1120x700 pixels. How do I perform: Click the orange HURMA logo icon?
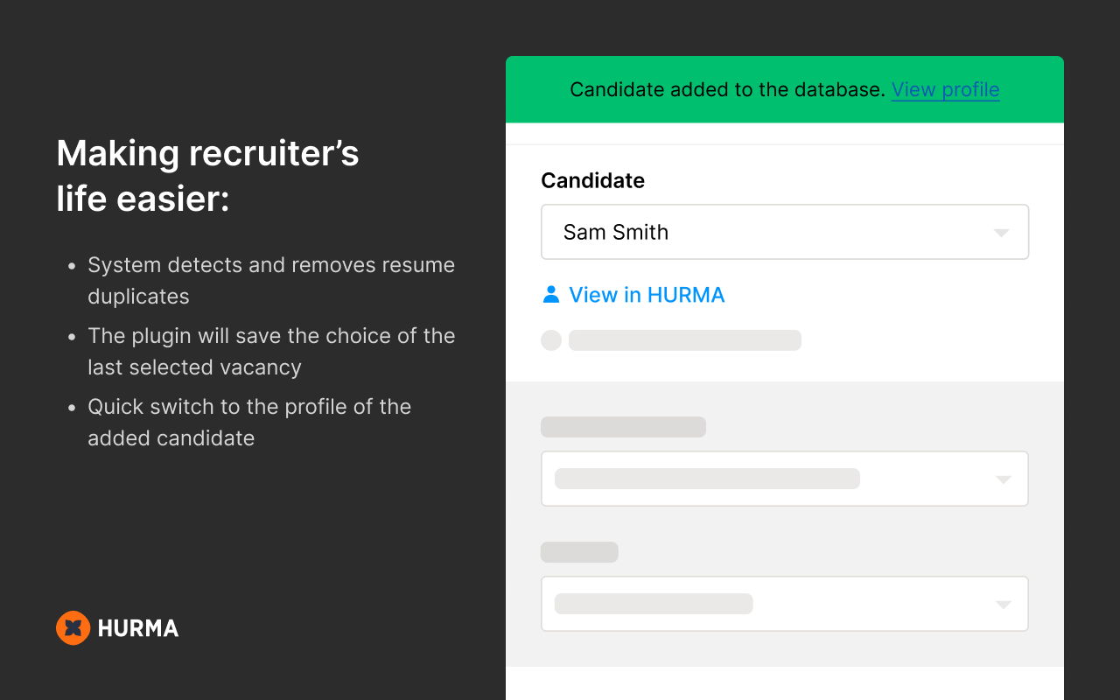pos(73,627)
